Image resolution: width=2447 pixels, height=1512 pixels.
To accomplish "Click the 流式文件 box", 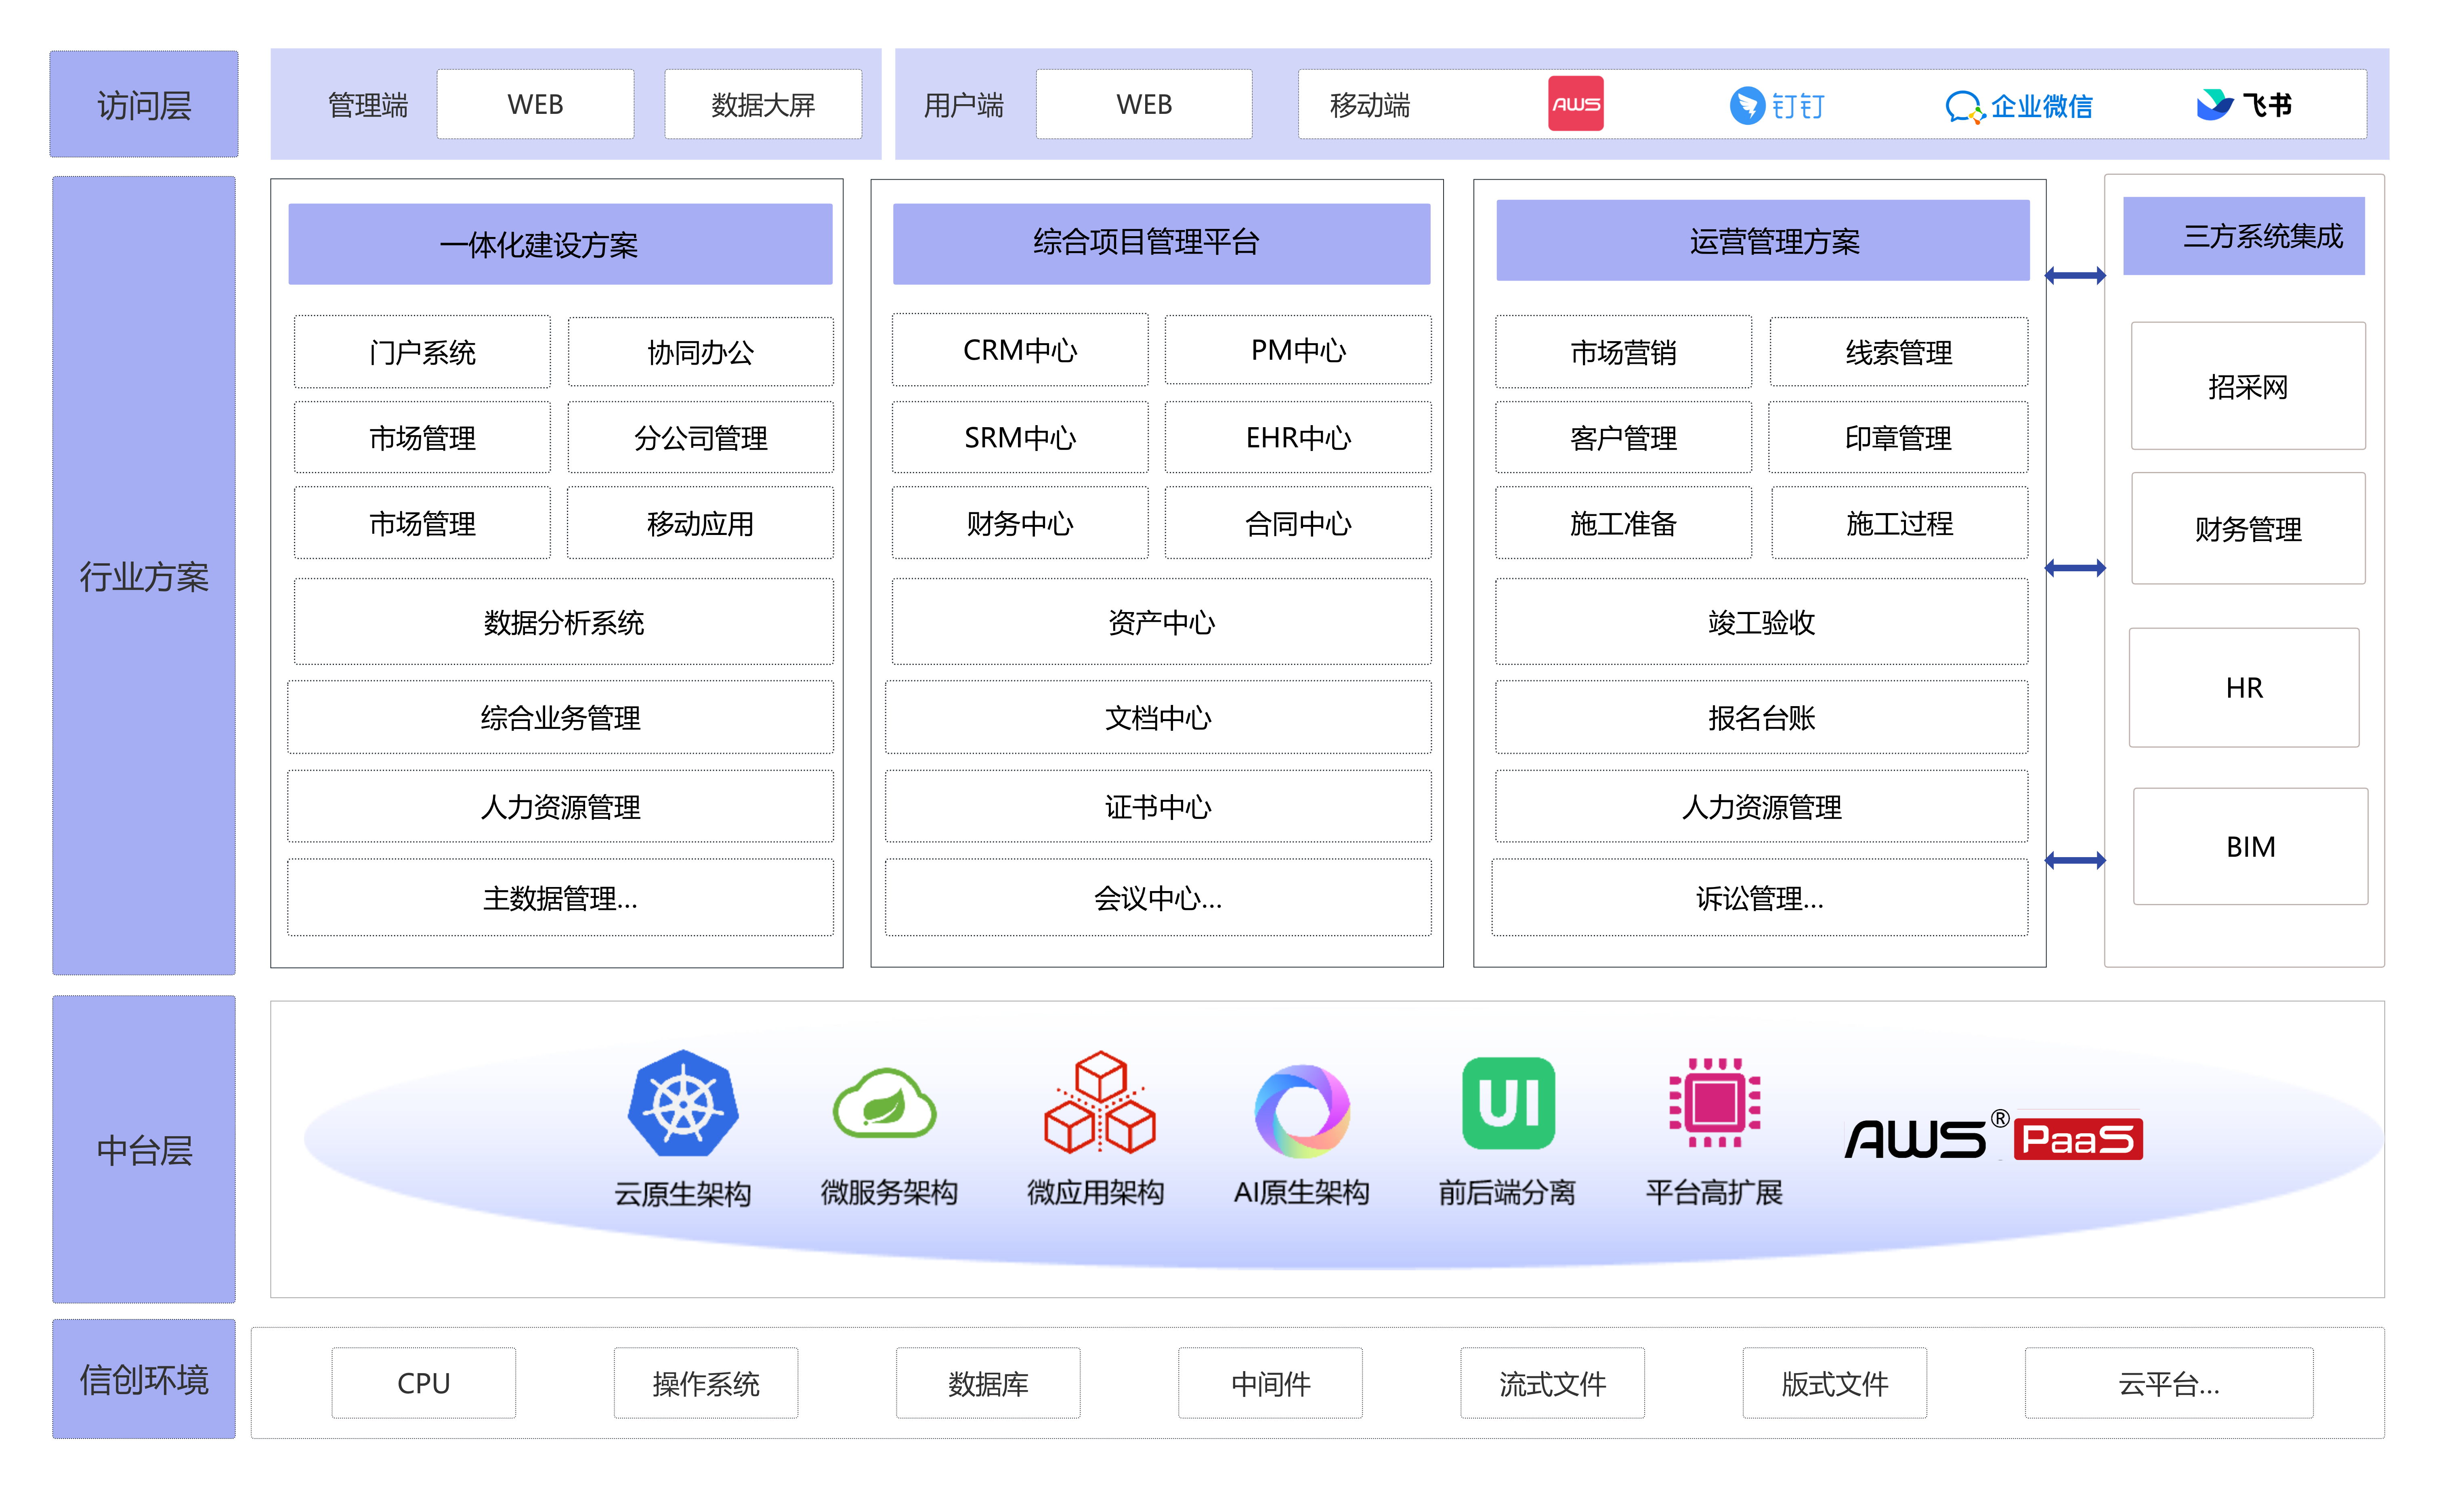I will point(1552,1383).
